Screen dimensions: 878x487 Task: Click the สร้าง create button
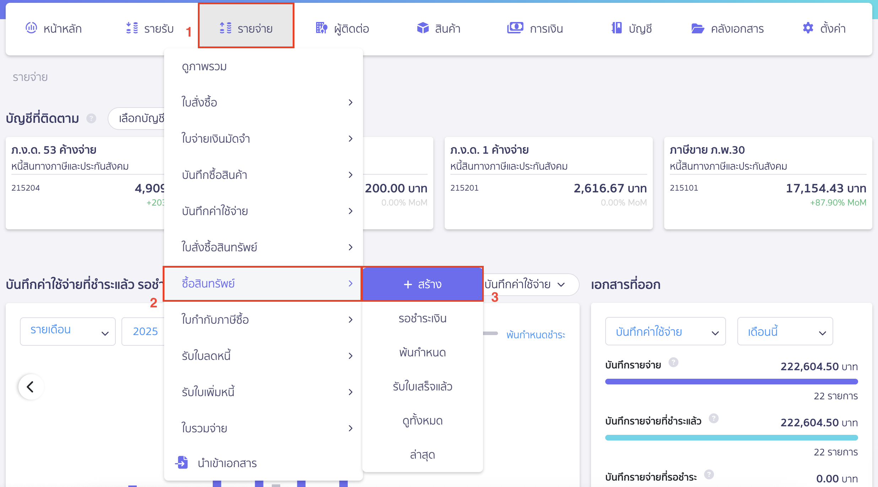pos(422,284)
